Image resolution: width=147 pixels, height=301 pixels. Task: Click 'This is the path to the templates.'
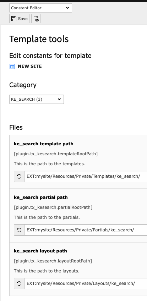click(x=49, y=164)
